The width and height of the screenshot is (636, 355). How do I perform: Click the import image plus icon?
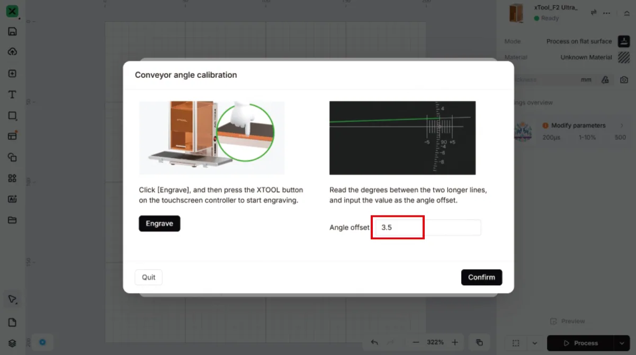pyautogui.click(x=12, y=74)
